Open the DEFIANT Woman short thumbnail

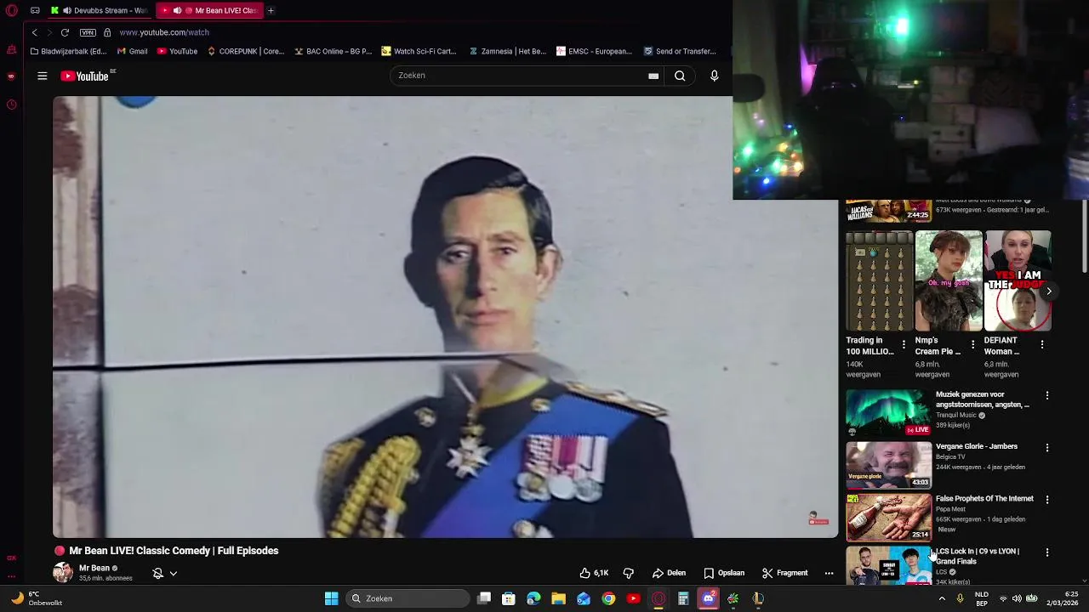(x=1018, y=280)
